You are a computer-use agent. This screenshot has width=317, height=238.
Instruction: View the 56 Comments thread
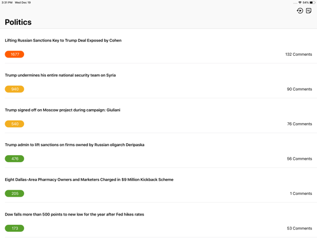299,159
